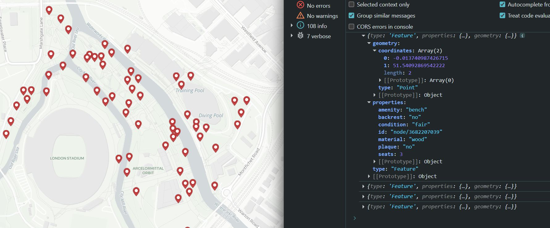550x228 pixels.
Task: Uncheck Group similar messages
Action: click(351, 16)
